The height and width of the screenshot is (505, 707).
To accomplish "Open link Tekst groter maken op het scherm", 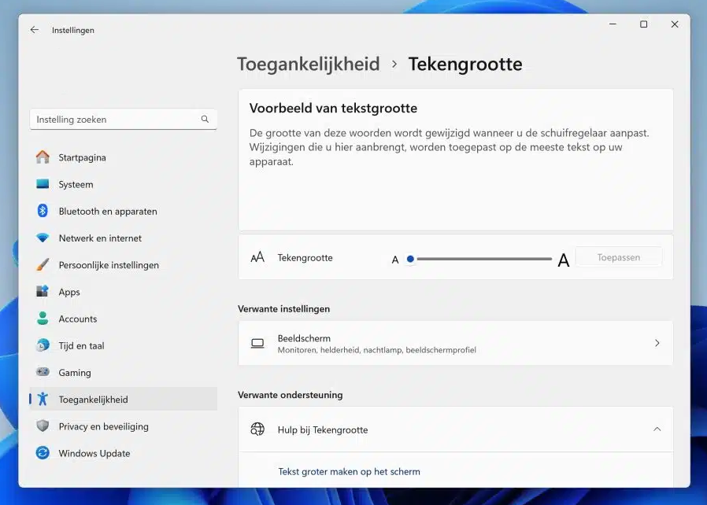I will (349, 472).
